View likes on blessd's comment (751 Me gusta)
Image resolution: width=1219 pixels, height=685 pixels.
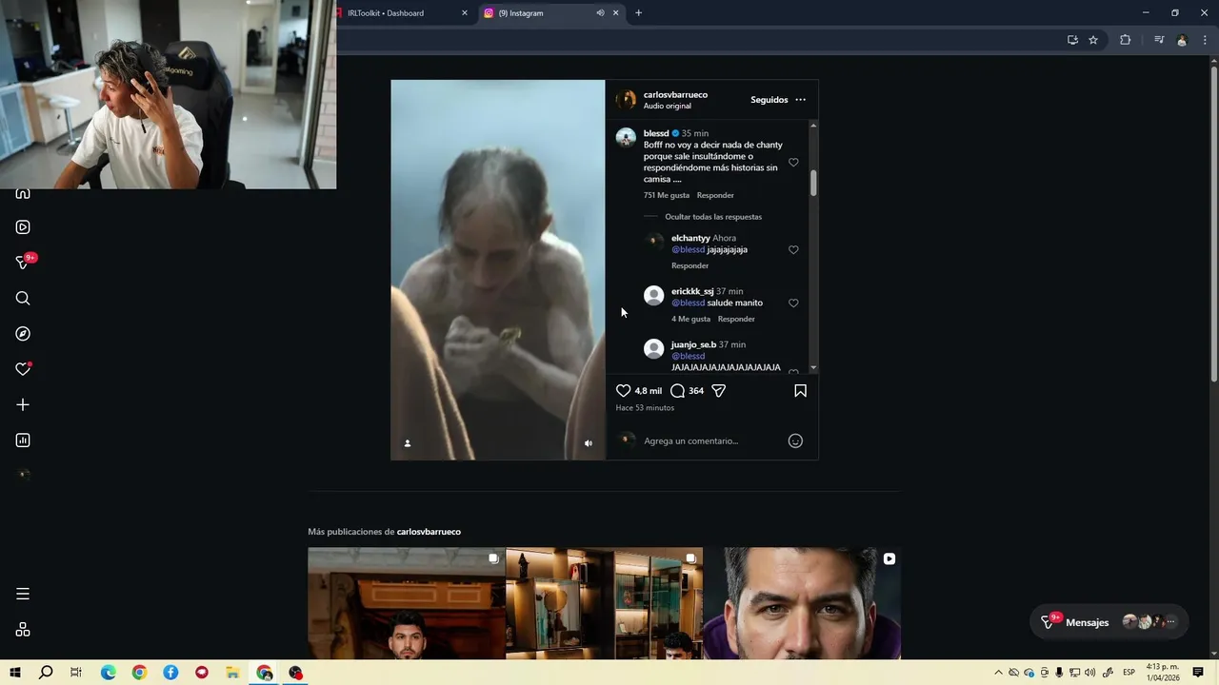(x=667, y=195)
